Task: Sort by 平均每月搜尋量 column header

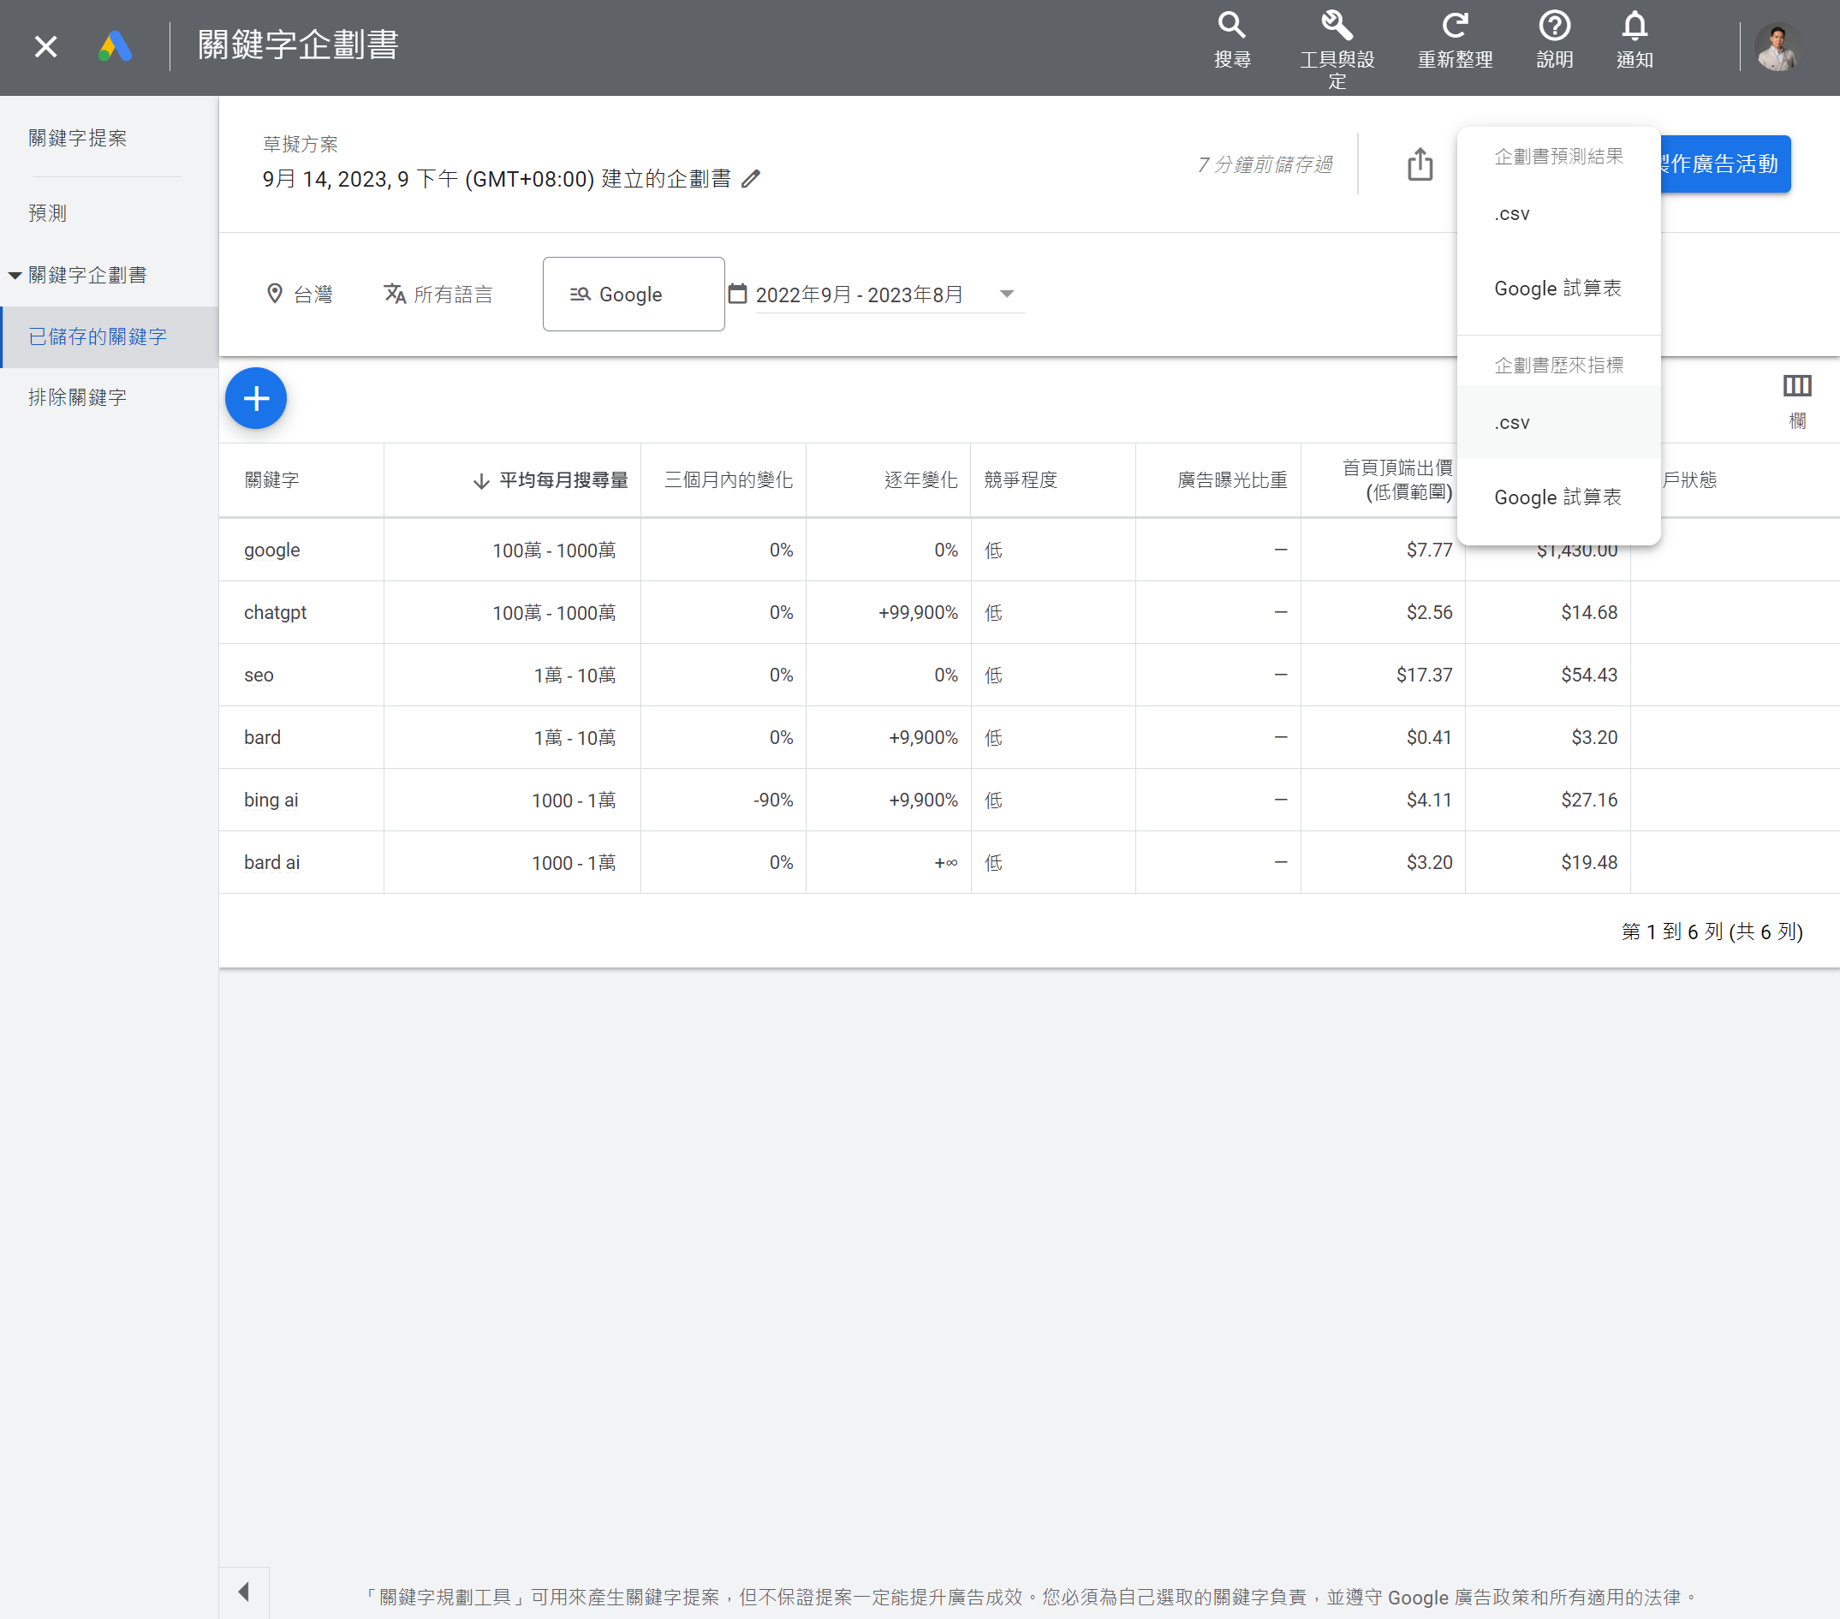Action: tap(563, 480)
